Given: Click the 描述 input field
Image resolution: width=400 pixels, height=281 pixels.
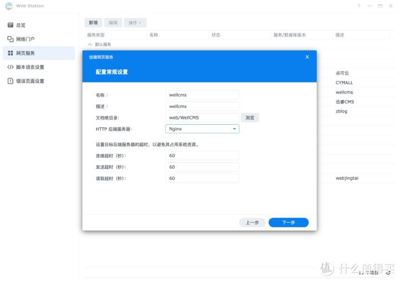Looking at the screenshot, I should tap(202, 106).
